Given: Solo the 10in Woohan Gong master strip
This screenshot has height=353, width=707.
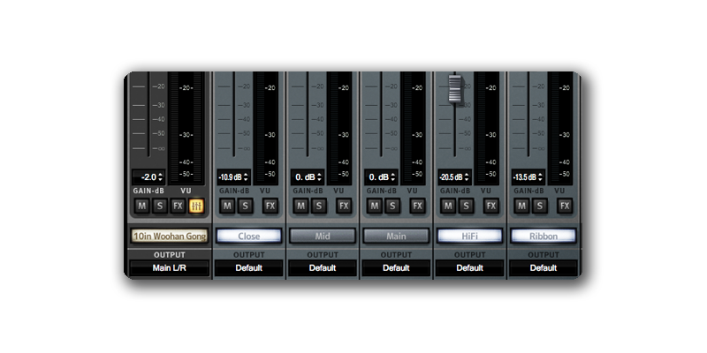Looking at the screenshot, I should [x=159, y=206].
